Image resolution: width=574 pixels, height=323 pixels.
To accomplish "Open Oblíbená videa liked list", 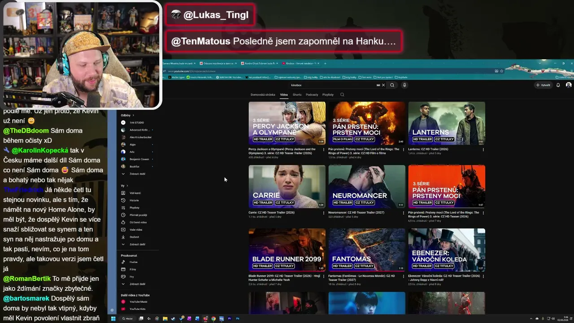I will [x=138, y=222].
